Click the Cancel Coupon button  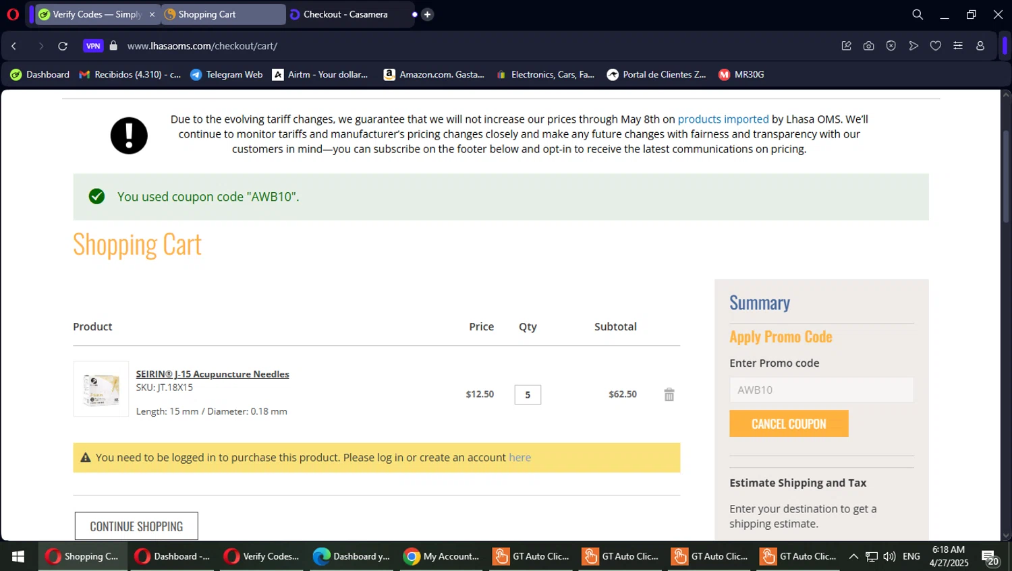(x=789, y=424)
